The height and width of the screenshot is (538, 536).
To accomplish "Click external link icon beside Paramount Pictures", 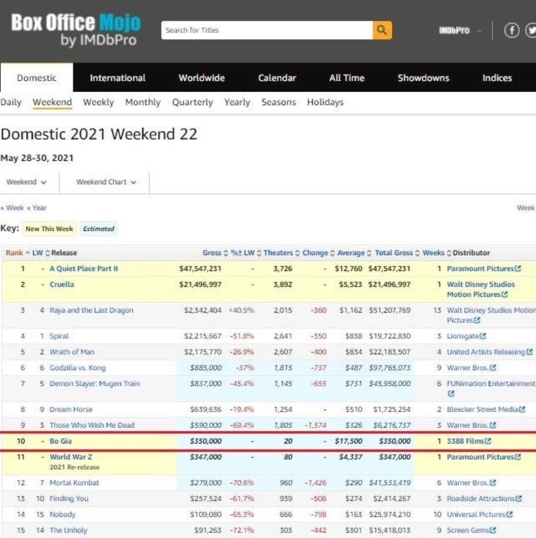I will pos(518,268).
